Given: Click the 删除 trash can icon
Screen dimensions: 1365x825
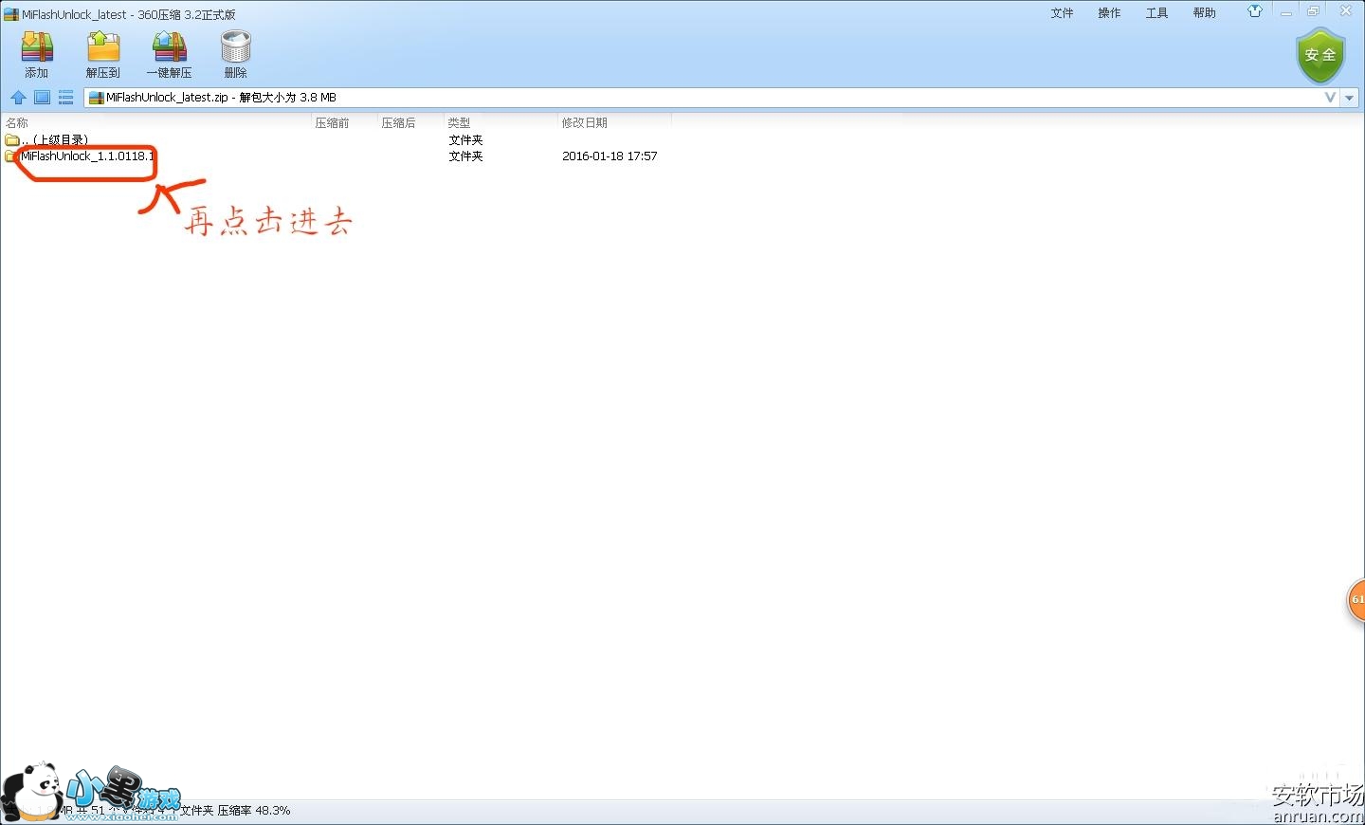Looking at the screenshot, I should click(x=235, y=54).
